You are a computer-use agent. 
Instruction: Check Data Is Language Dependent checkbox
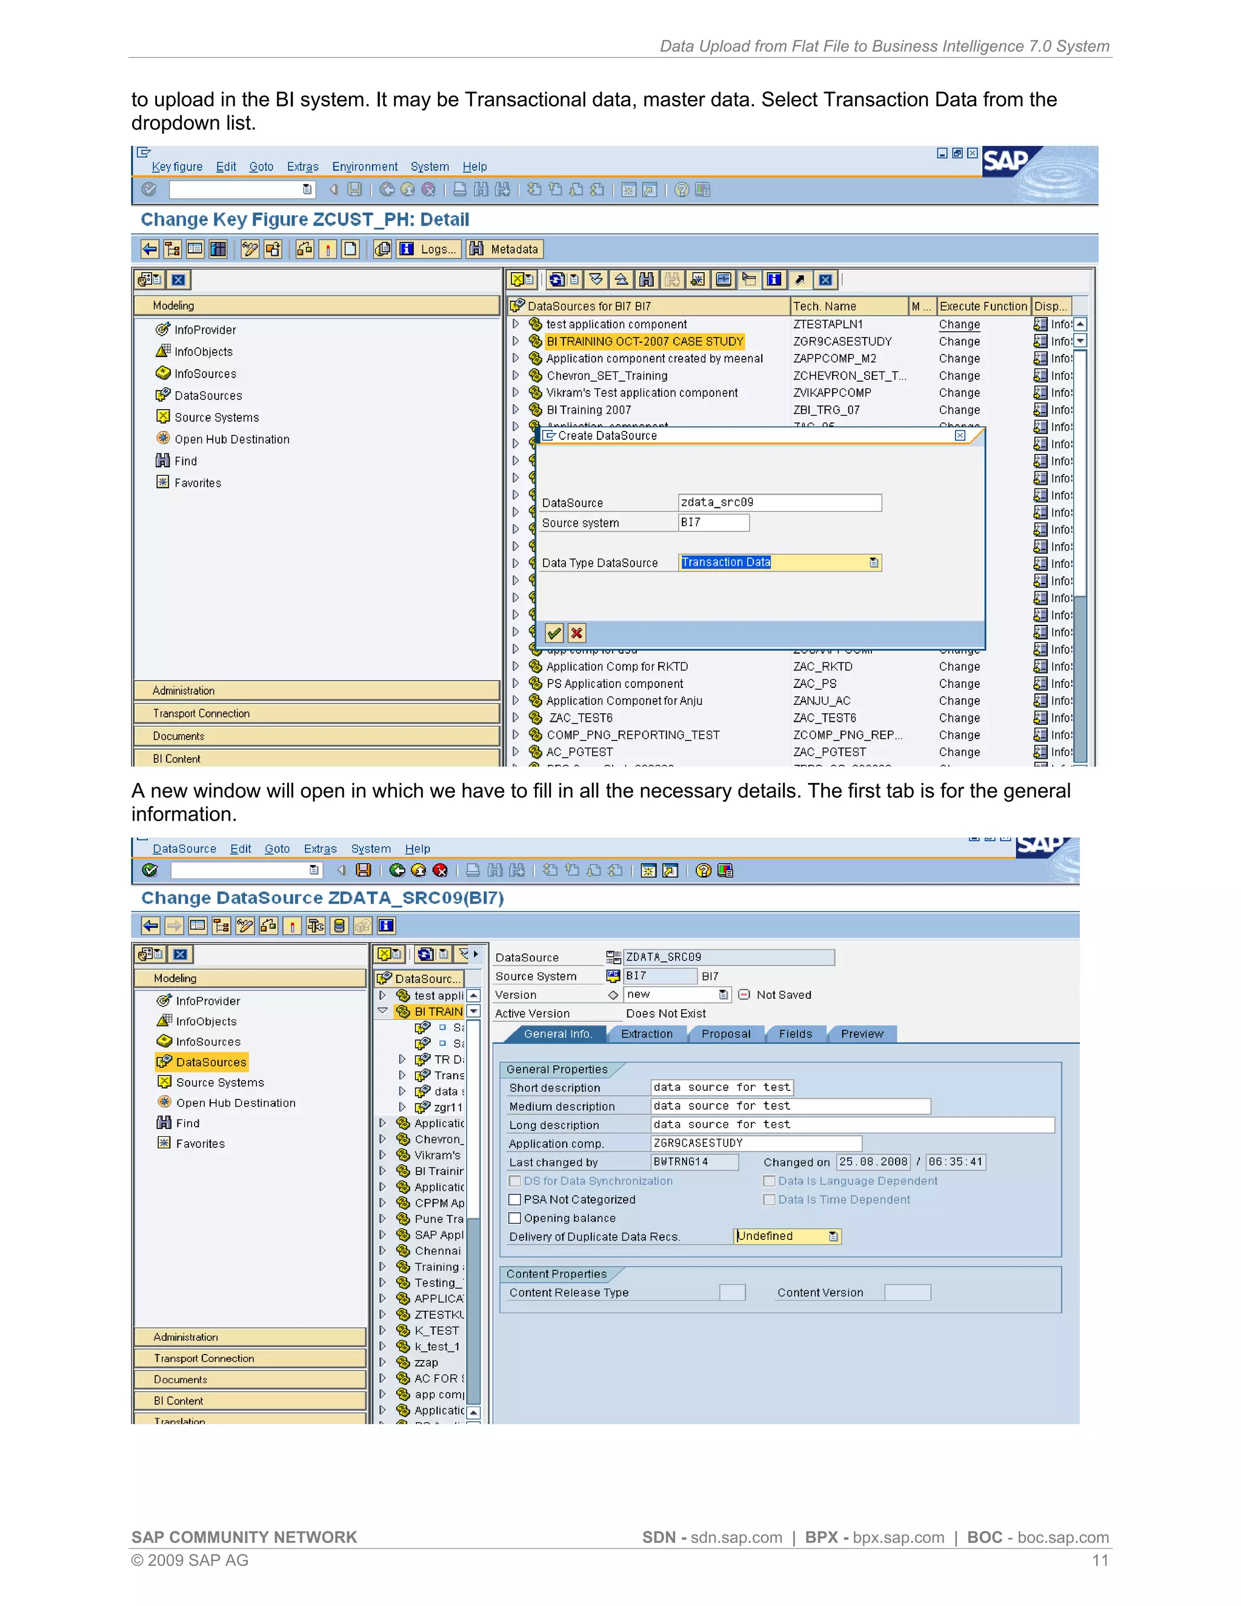[x=769, y=1181]
